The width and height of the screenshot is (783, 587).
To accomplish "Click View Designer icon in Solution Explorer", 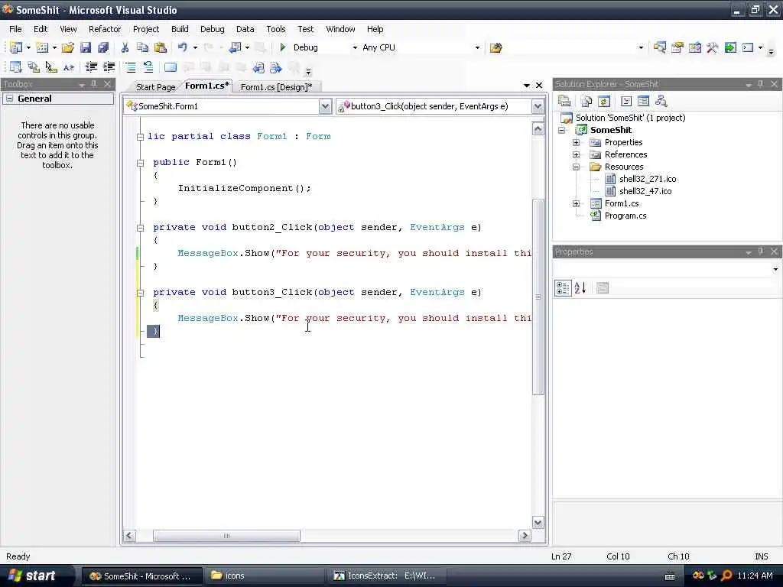I will click(643, 102).
